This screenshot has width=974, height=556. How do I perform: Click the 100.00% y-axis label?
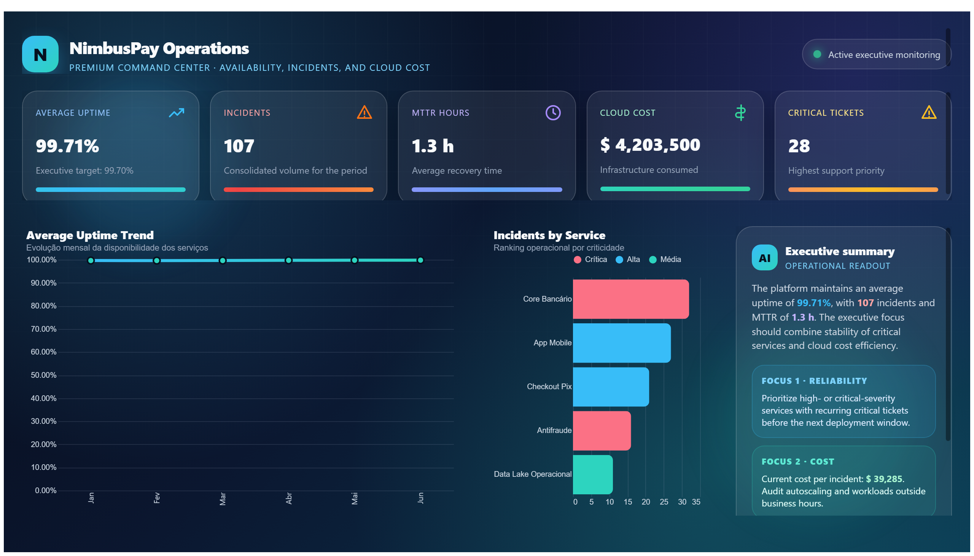pyautogui.click(x=41, y=260)
